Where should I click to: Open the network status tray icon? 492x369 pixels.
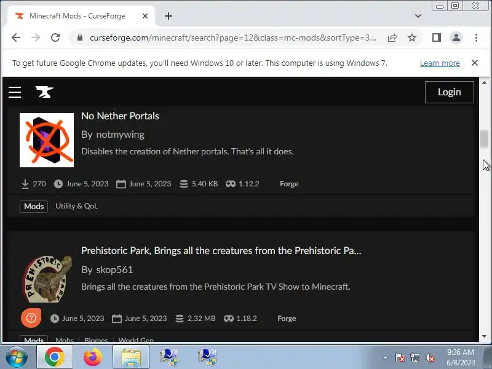[415, 357]
